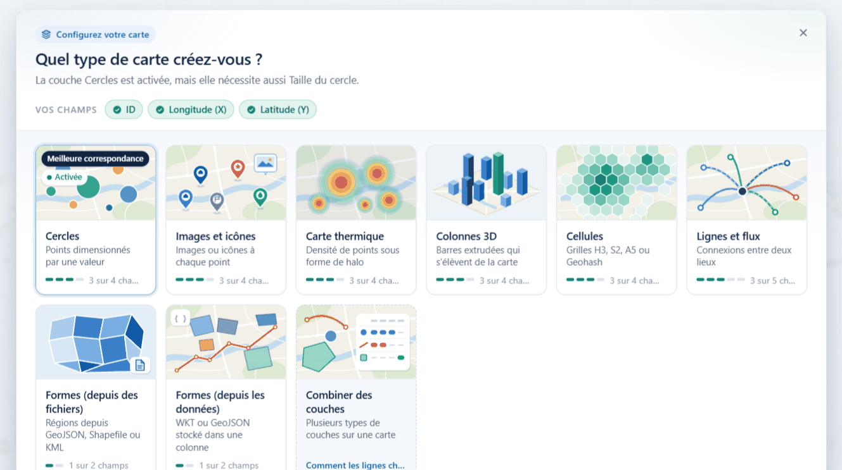Click the Lignes et flux card title
This screenshot has height=470, width=842.
[x=728, y=237]
